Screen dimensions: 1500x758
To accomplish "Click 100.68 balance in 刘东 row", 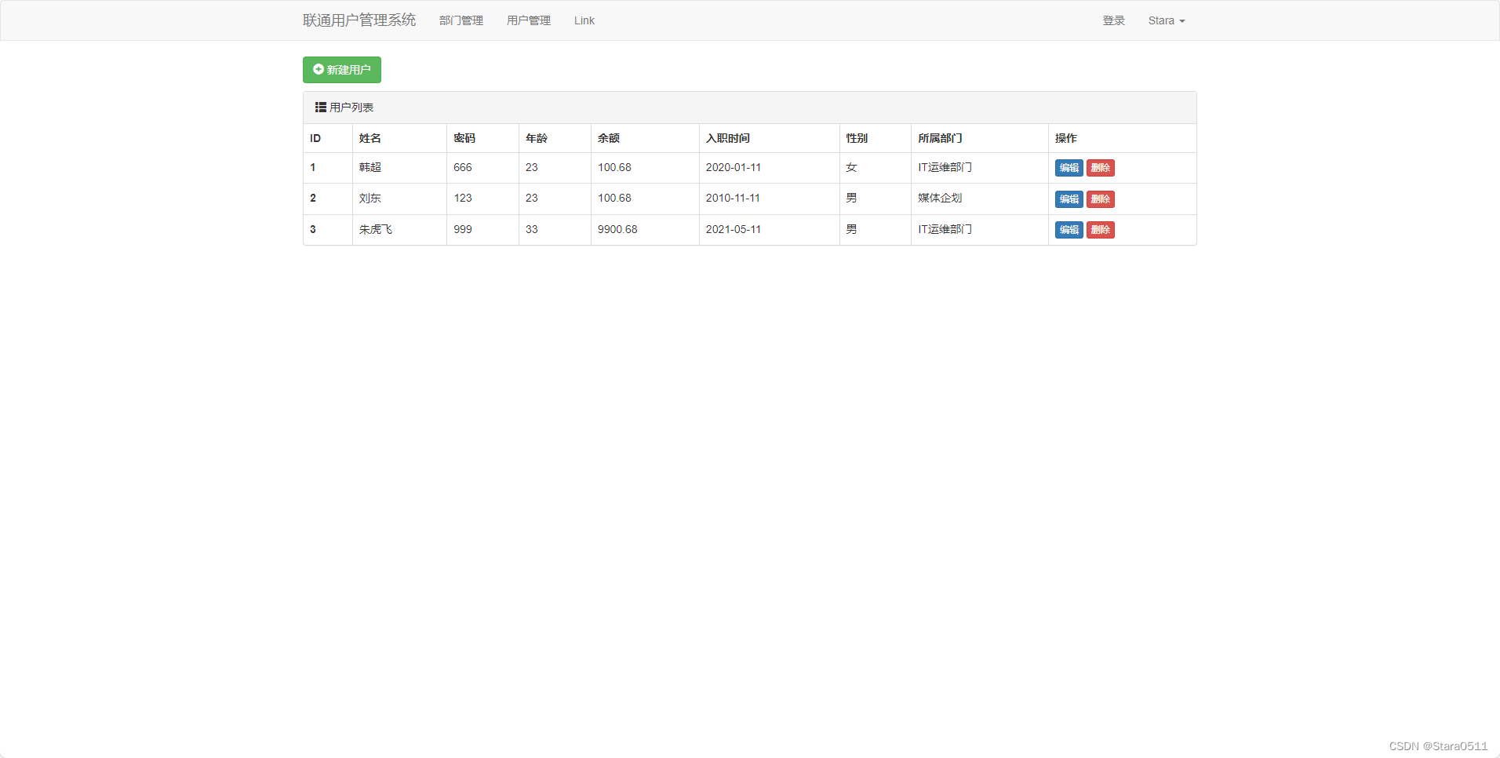I will click(614, 198).
